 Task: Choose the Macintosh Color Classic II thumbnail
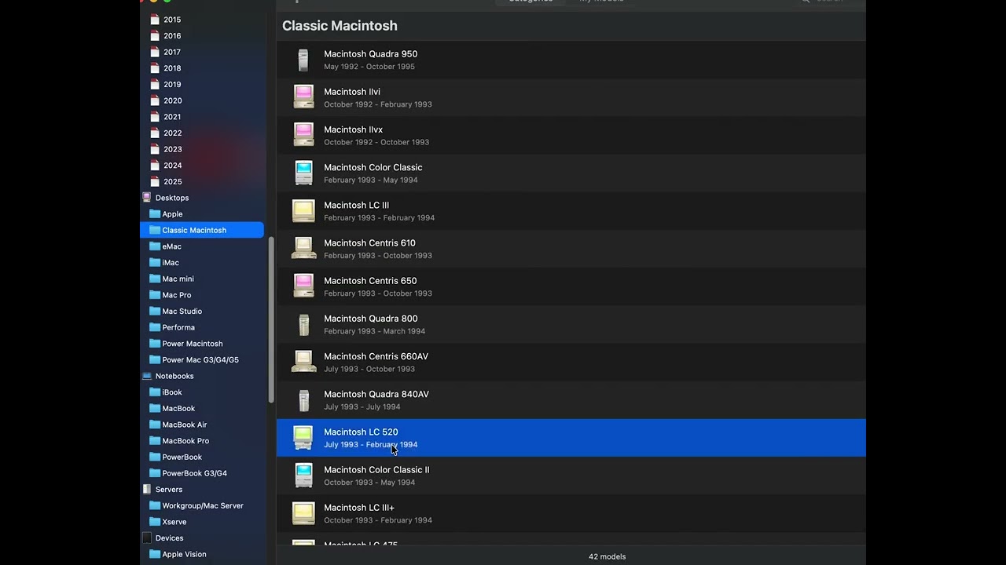point(303,475)
